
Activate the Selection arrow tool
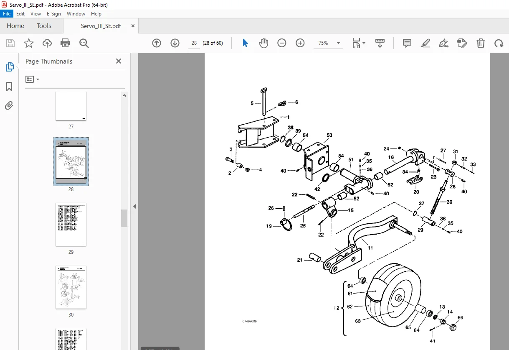245,43
